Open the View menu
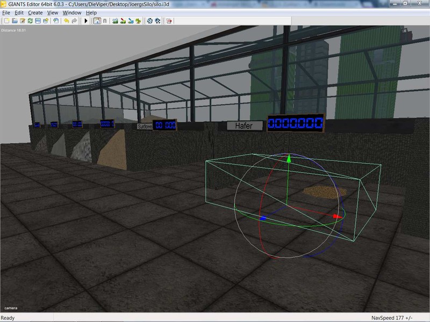 point(53,12)
